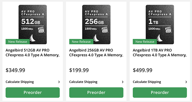Open Angelbird 256GB AV PRO product title link
The image size is (192, 102).
(96, 53)
